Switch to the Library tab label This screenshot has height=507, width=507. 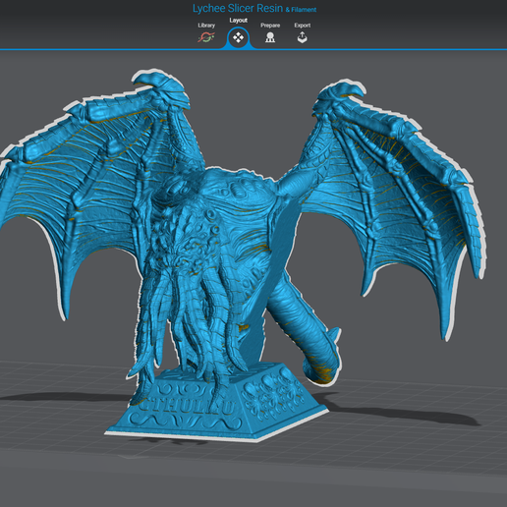pyautogui.click(x=206, y=26)
